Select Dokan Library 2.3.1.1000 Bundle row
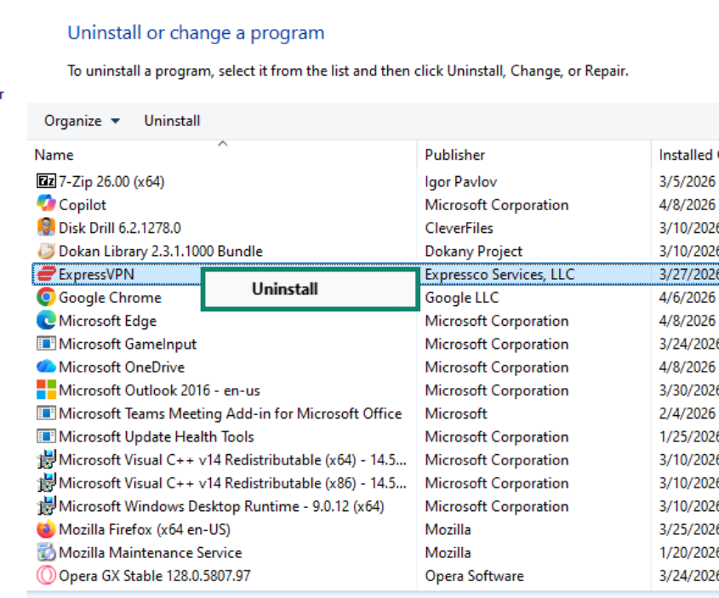This screenshot has height=598, width=719. coord(160,251)
